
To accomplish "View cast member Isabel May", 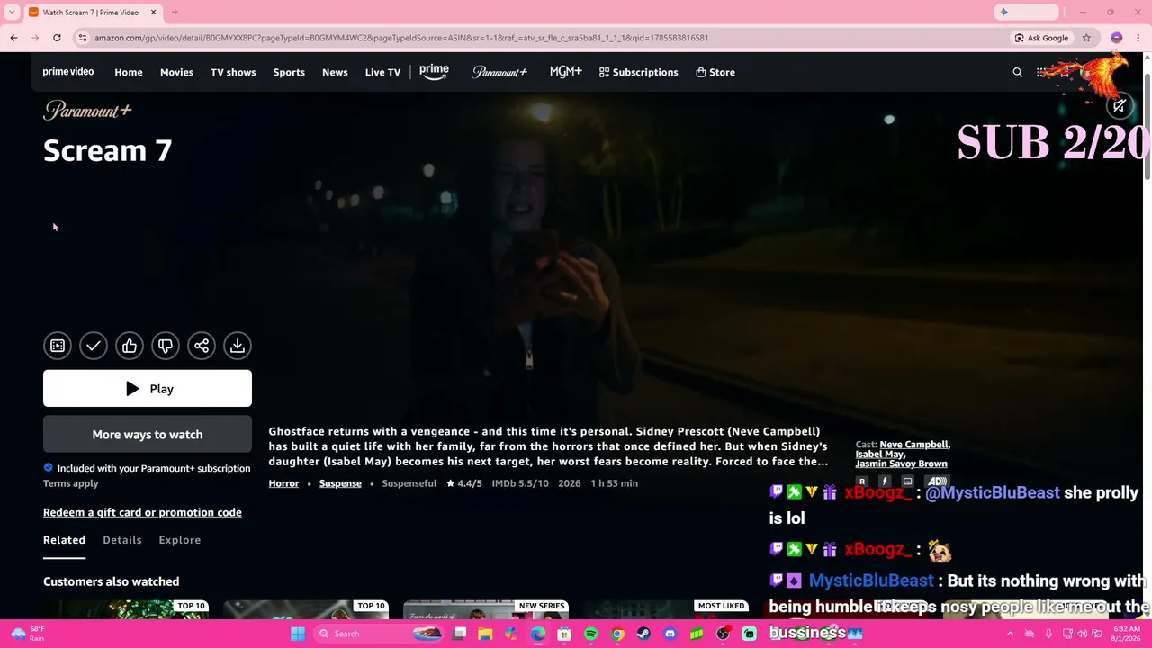I will 879,454.
